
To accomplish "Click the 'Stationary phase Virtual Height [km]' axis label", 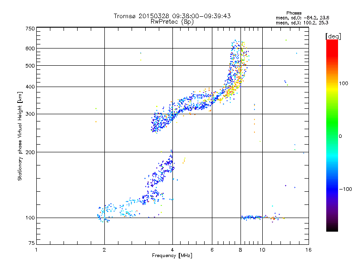I will [x=20, y=136].
